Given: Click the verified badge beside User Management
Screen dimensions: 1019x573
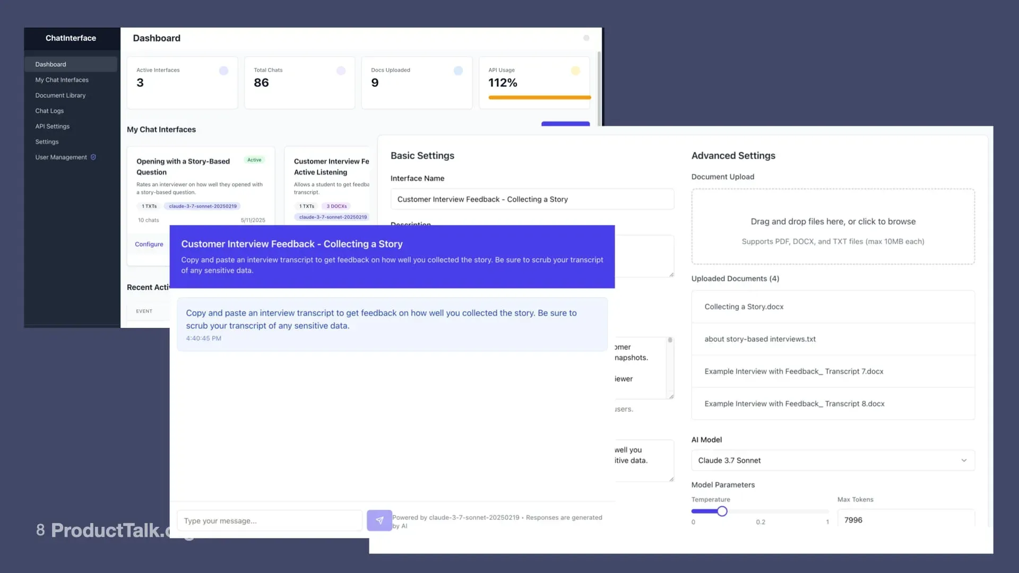Looking at the screenshot, I should pos(93,157).
